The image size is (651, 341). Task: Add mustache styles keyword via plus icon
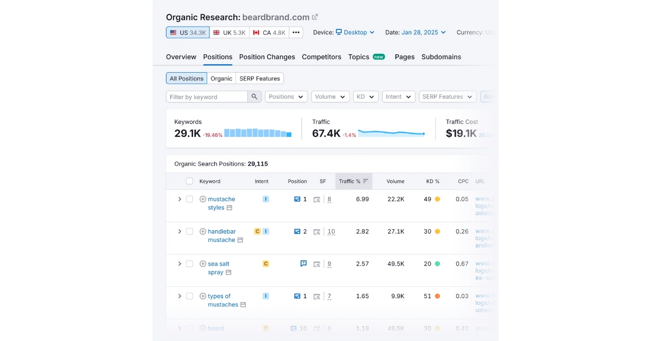[203, 199]
